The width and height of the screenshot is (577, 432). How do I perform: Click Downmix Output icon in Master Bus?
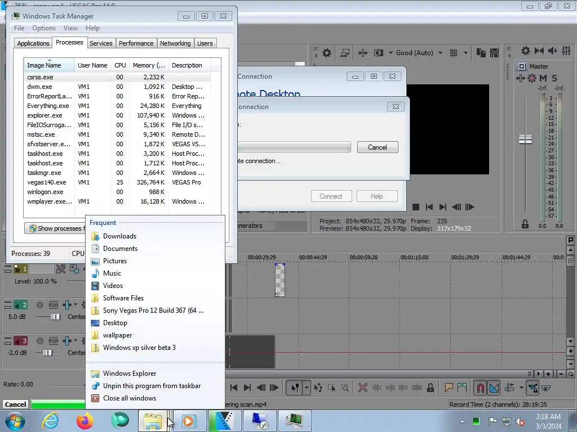point(539,51)
